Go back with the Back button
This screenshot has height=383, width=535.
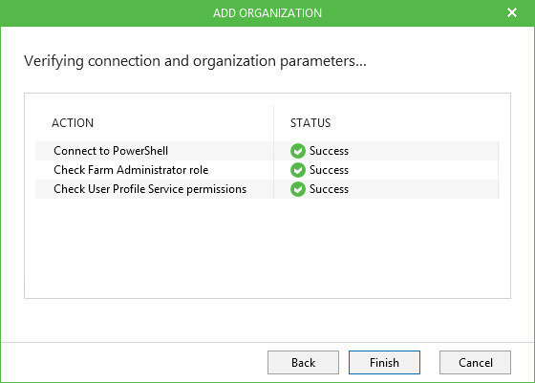coord(303,362)
